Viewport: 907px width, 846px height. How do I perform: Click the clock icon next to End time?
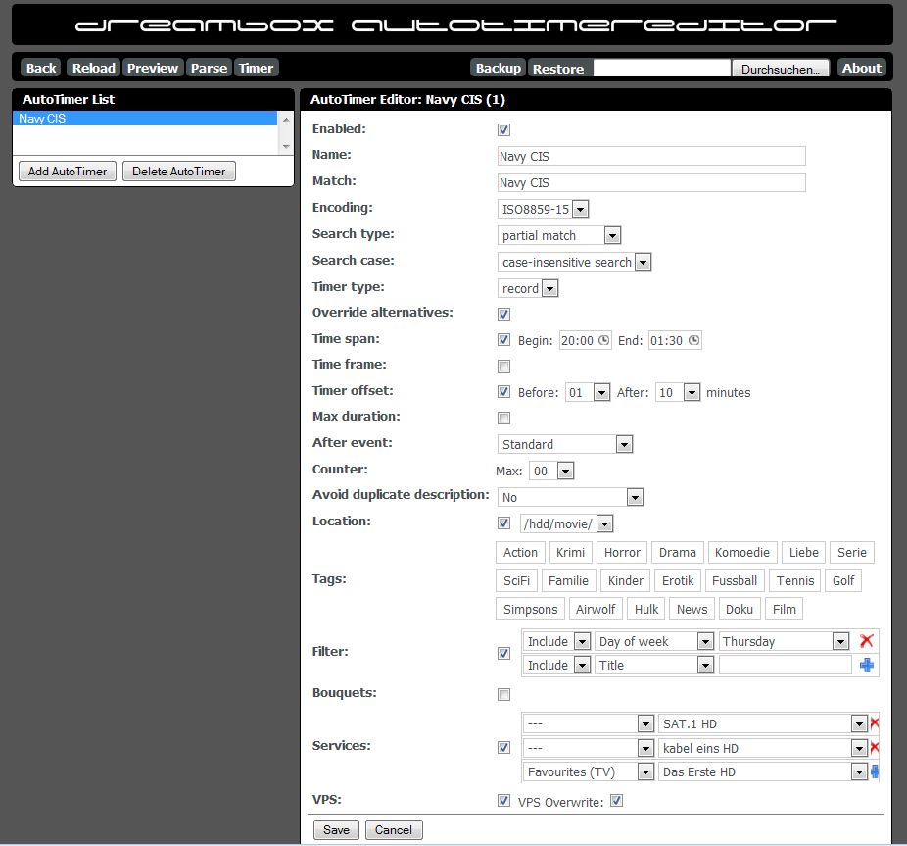(693, 340)
